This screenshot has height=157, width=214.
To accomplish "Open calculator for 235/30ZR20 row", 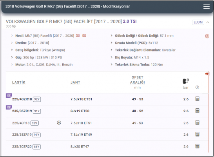I will (198, 146).
